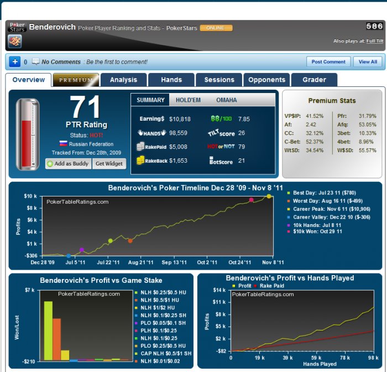Click the PokerStars logo icon
The image size is (387, 372).
(17, 27)
